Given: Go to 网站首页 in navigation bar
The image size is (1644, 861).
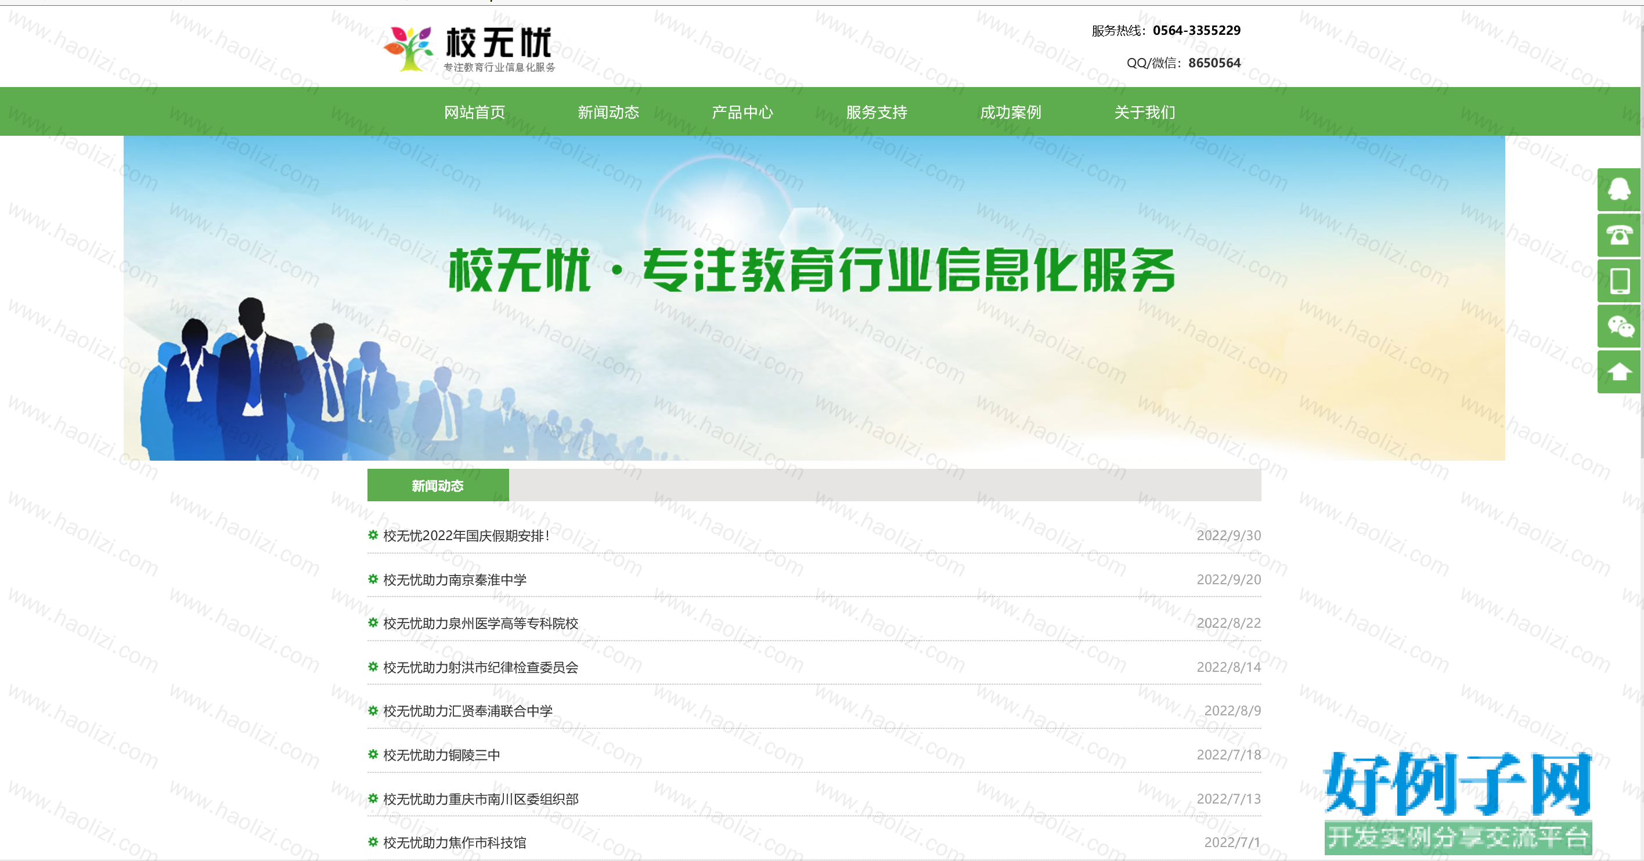Looking at the screenshot, I should pyautogui.click(x=474, y=112).
